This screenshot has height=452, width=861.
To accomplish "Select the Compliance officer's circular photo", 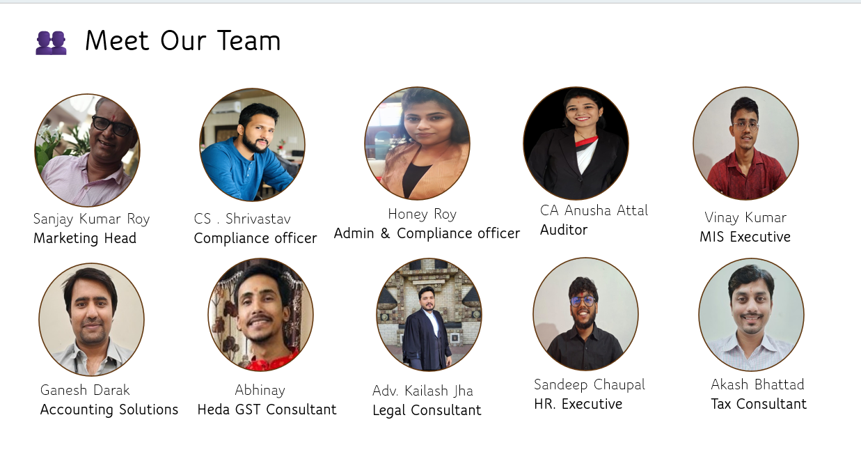I will point(252,145).
